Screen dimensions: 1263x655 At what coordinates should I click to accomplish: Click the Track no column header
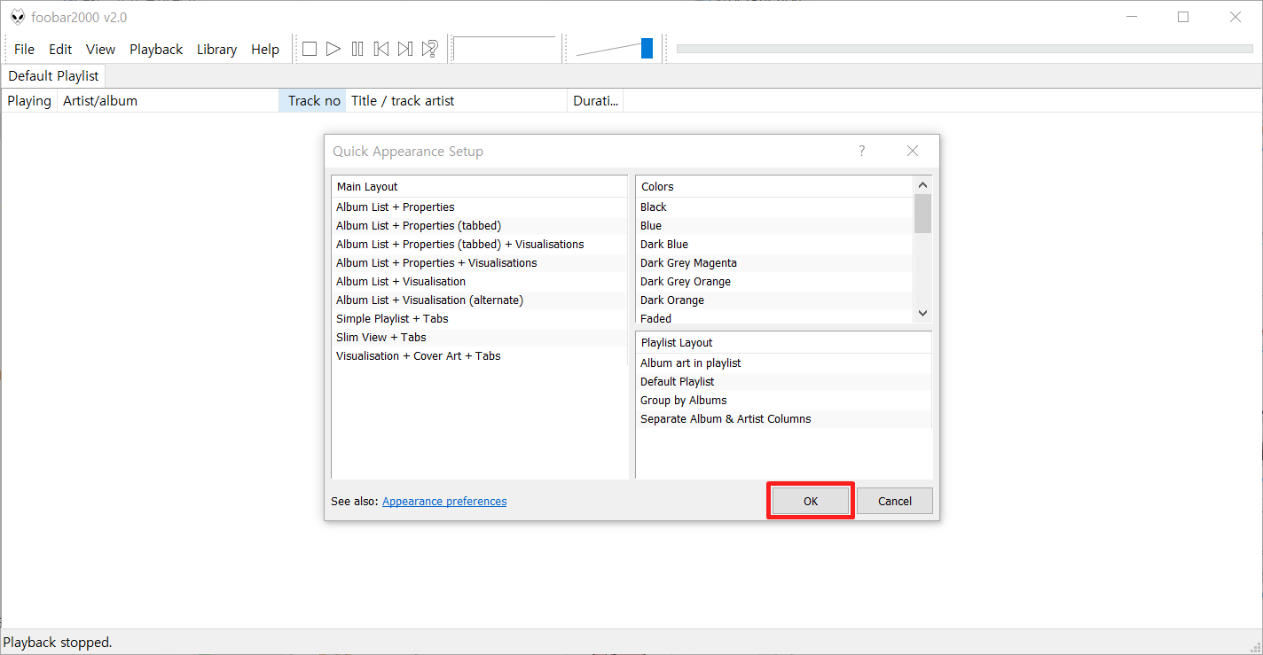(x=313, y=101)
